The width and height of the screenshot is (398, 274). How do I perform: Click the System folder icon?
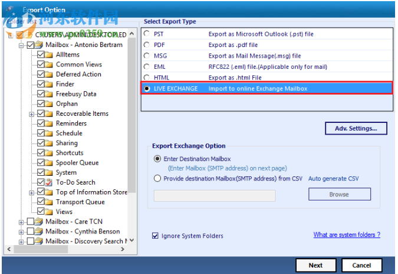(x=49, y=172)
